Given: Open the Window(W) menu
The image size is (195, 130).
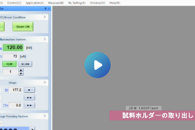Looking at the screenshot, I should pos(97,3).
